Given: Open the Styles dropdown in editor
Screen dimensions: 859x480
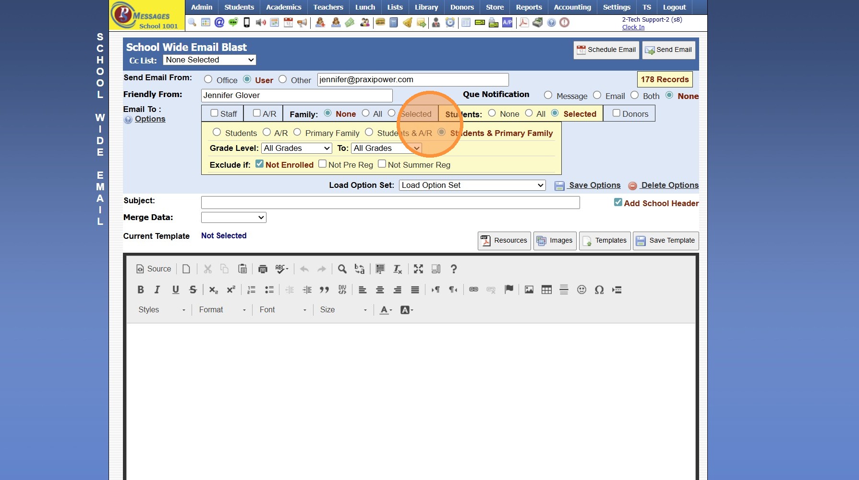Looking at the screenshot, I should point(162,310).
